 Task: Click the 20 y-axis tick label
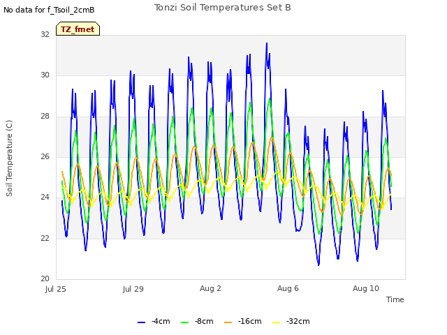pos(45,278)
